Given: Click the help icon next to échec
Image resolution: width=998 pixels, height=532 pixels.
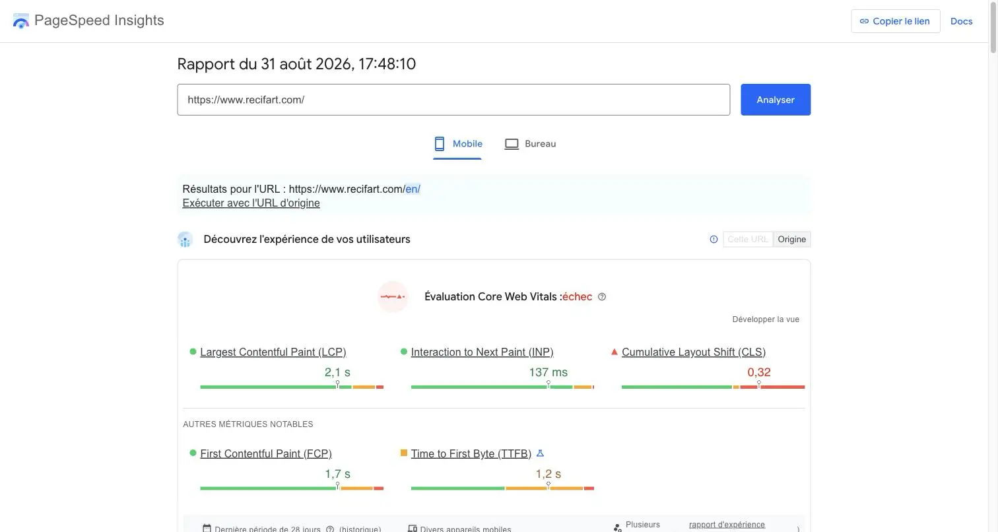Looking at the screenshot, I should click(602, 297).
